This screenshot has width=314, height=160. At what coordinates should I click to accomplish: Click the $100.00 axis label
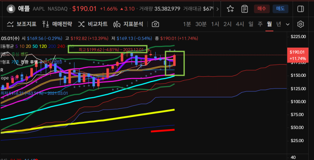298,102
